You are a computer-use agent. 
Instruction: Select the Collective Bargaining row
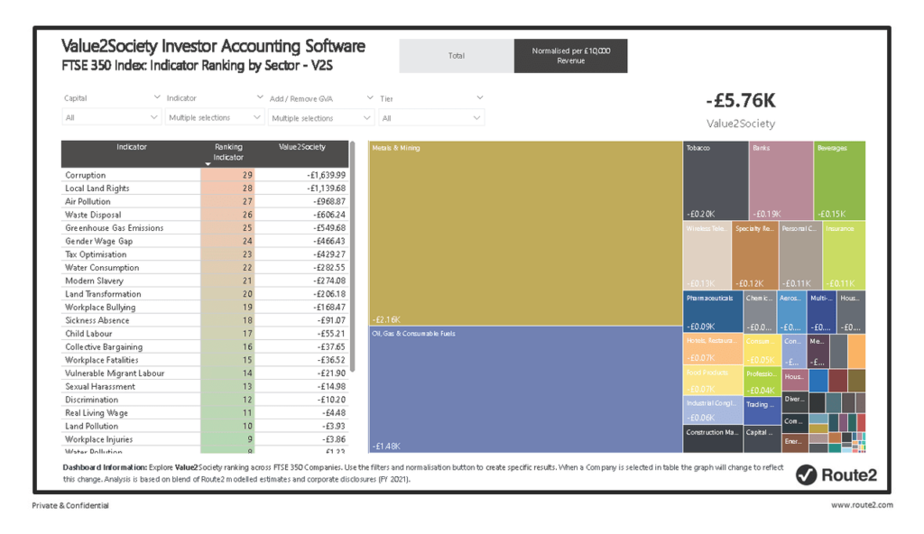205,346
